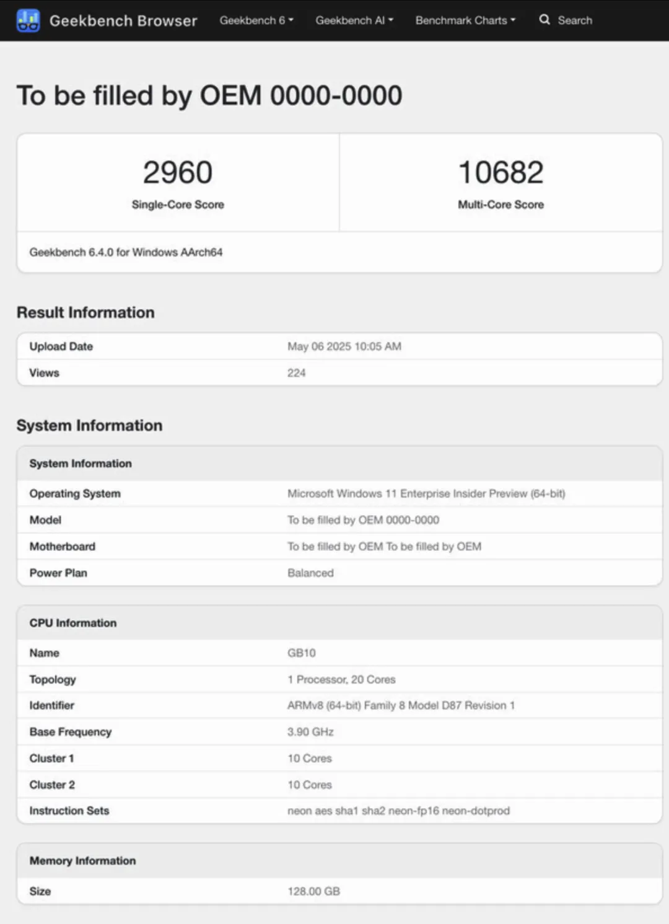Screen dimensions: 669x924
Task: Open the Geekbench AI dropdown menu
Action: point(354,20)
